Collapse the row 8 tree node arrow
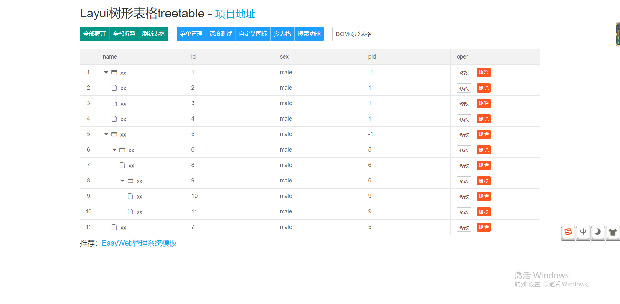 pos(122,181)
